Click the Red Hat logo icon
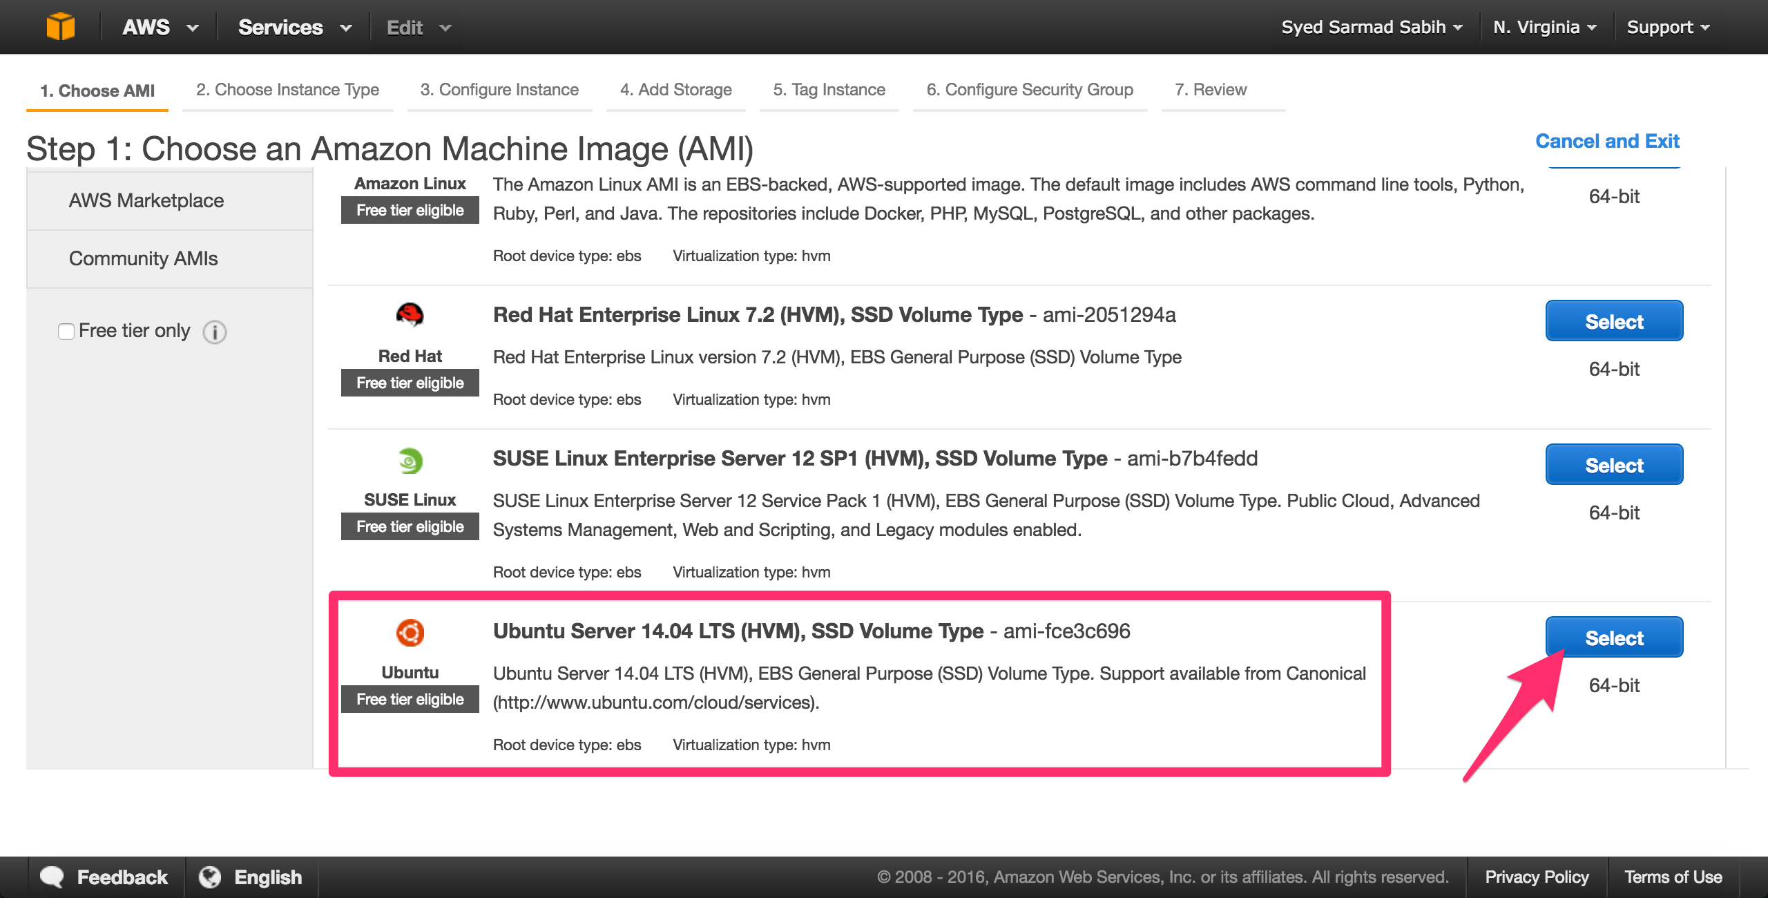 (410, 315)
